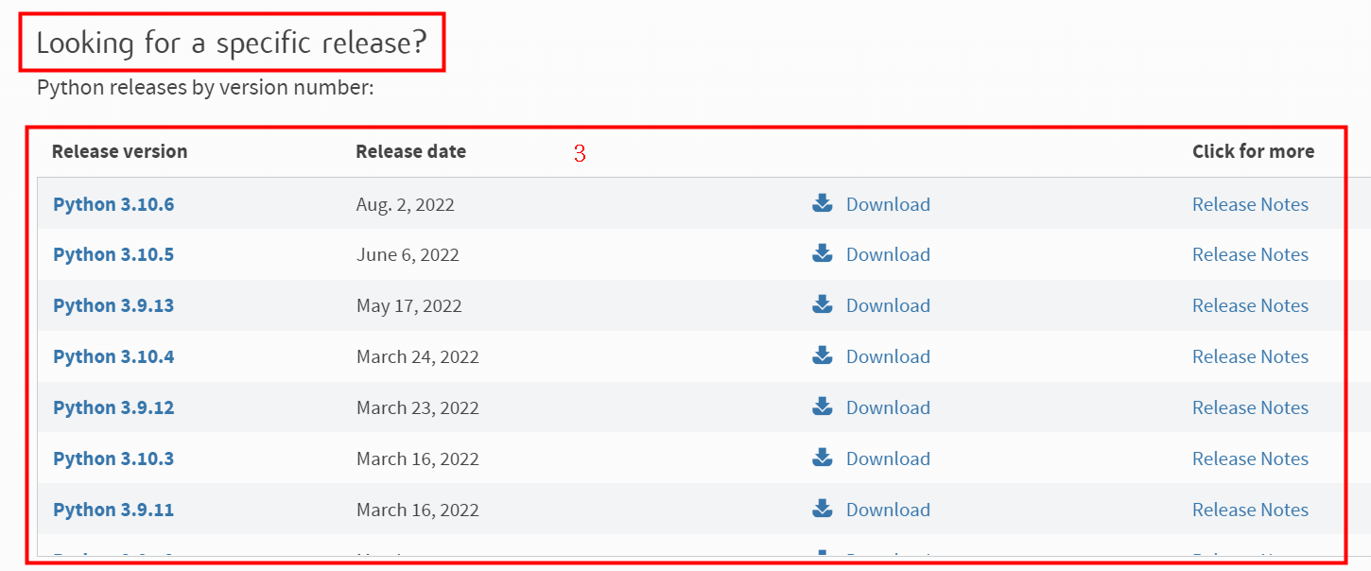Screen dimensions: 1371x571
Task: Open the Python 3.9.12 release page
Action: click(x=113, y=407)
